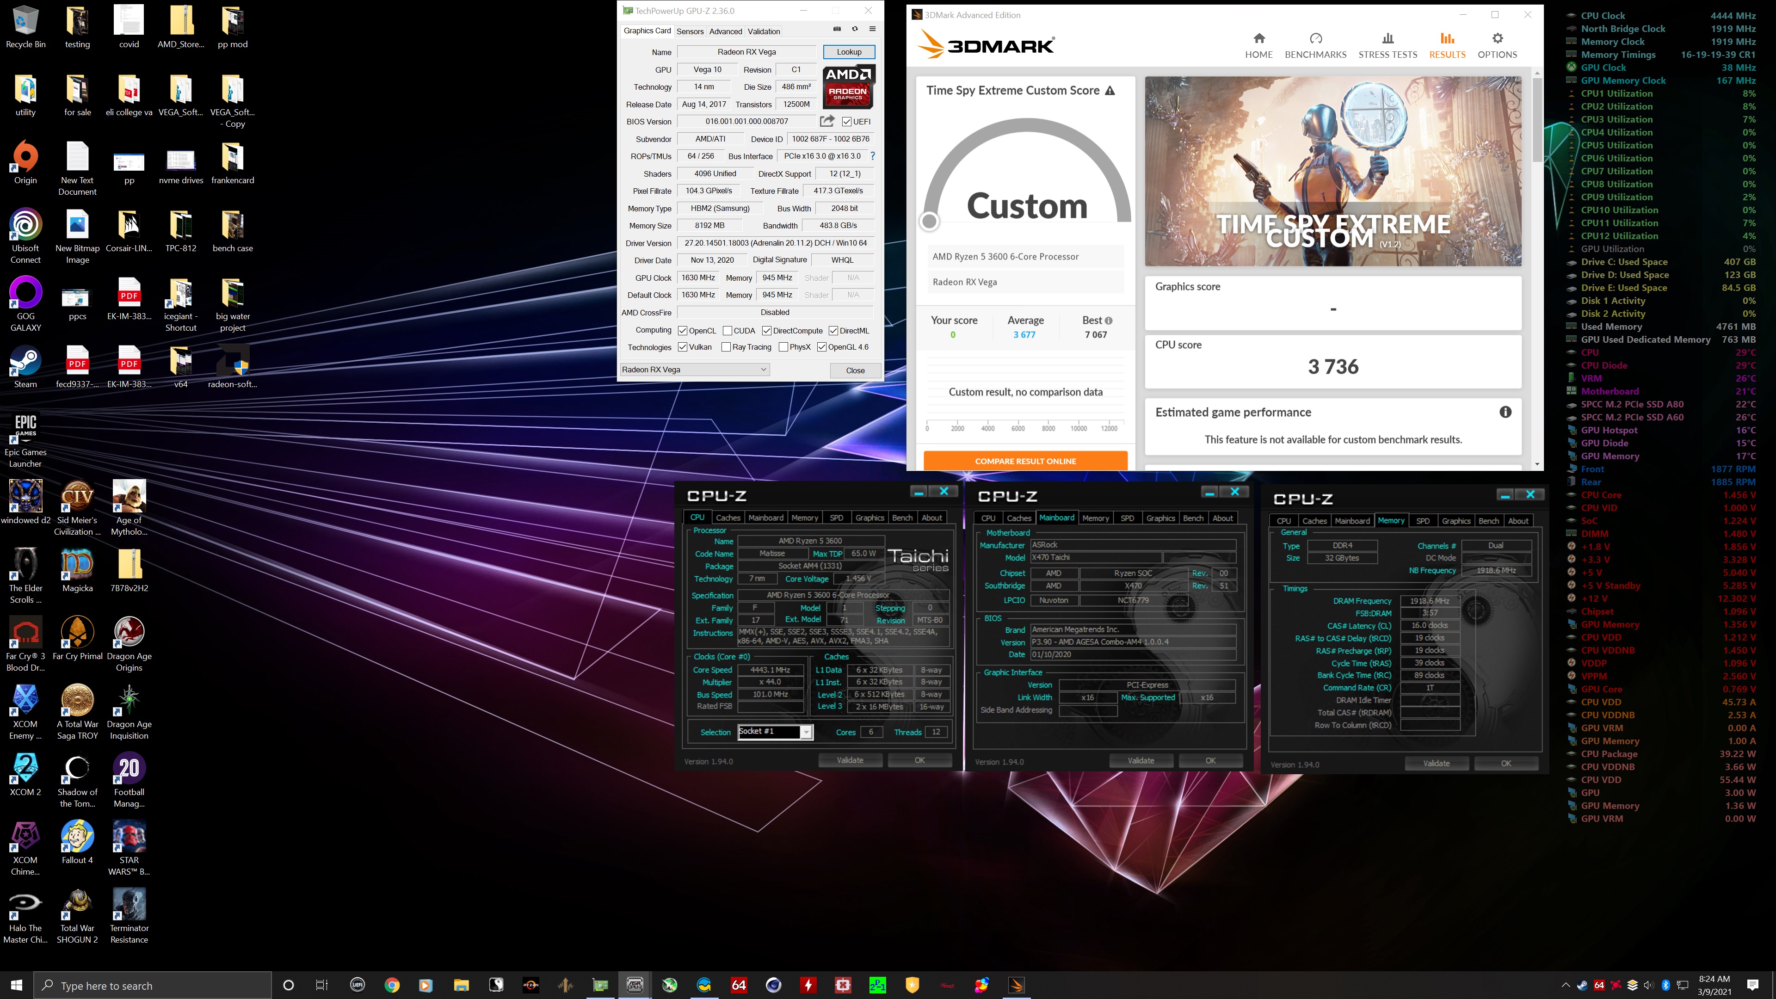1776x999 pixels.
Task: Toggle the DirectCompute checkbox
Action: coord(767,331)
